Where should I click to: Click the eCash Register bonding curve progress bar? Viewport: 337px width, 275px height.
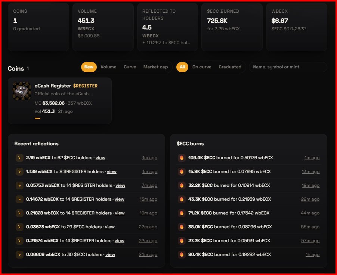(x=37, y=118)
